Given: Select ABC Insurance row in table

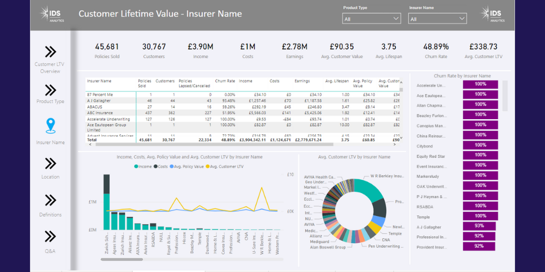Looking at the screenshot, I should click(x=101, y=113).
